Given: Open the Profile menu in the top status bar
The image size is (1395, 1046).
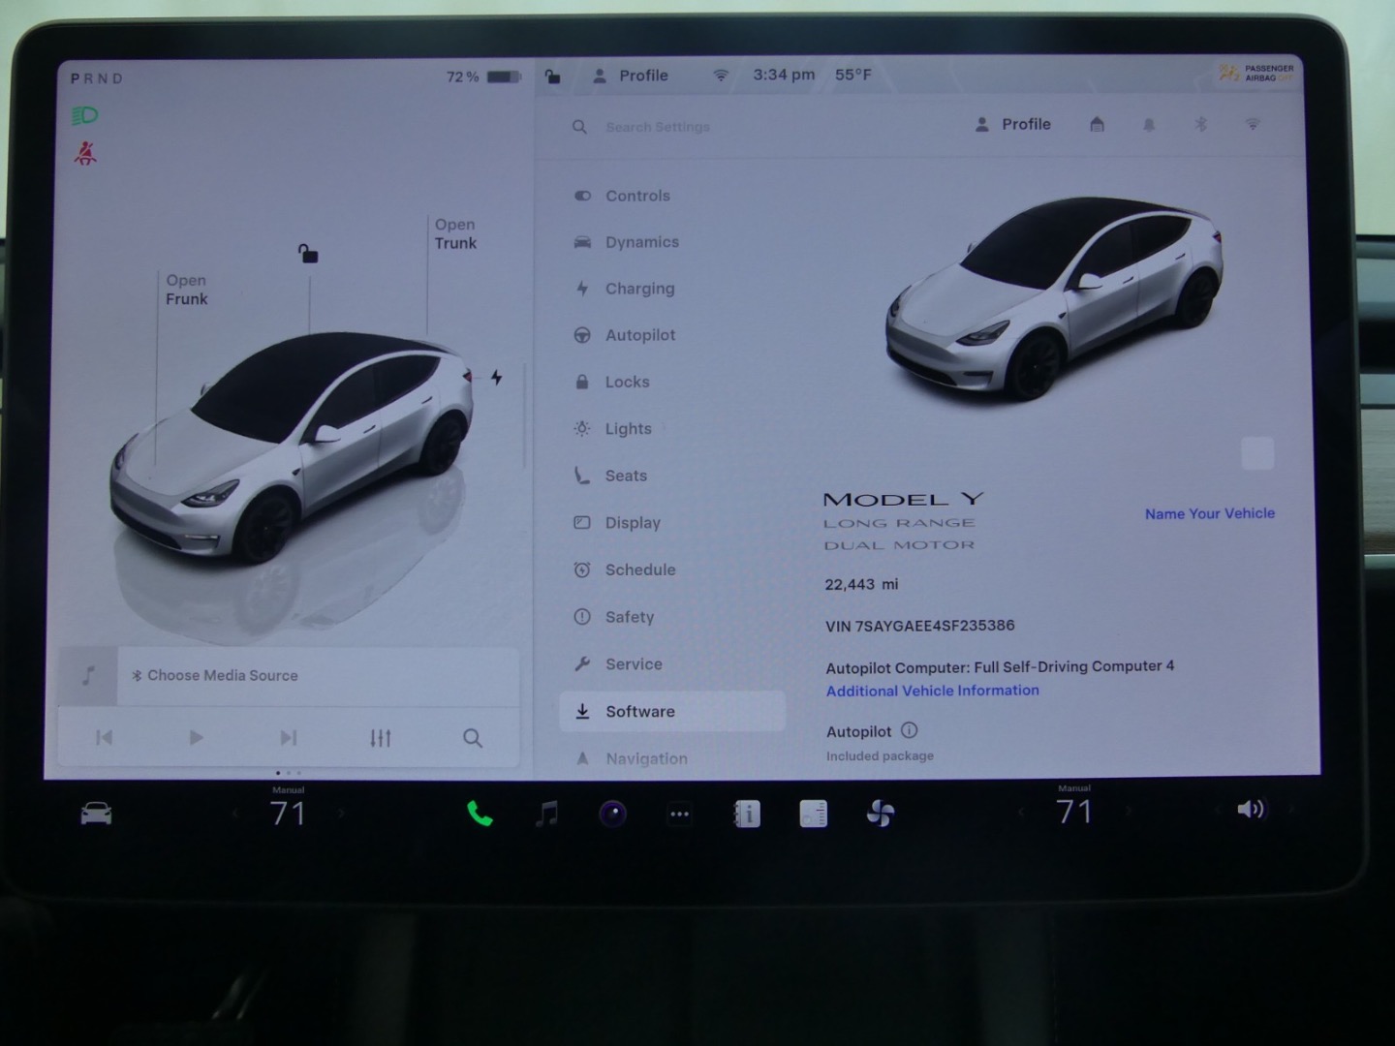Looking at the screenshot, I should point(631,76).
